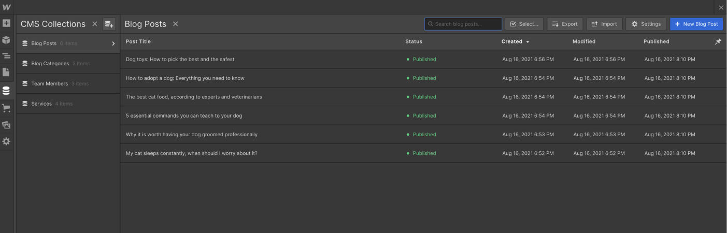Click modified date 6:53 PM cell
The width and height of the screenshot is (727, 233).
click(x=599, y=135)
